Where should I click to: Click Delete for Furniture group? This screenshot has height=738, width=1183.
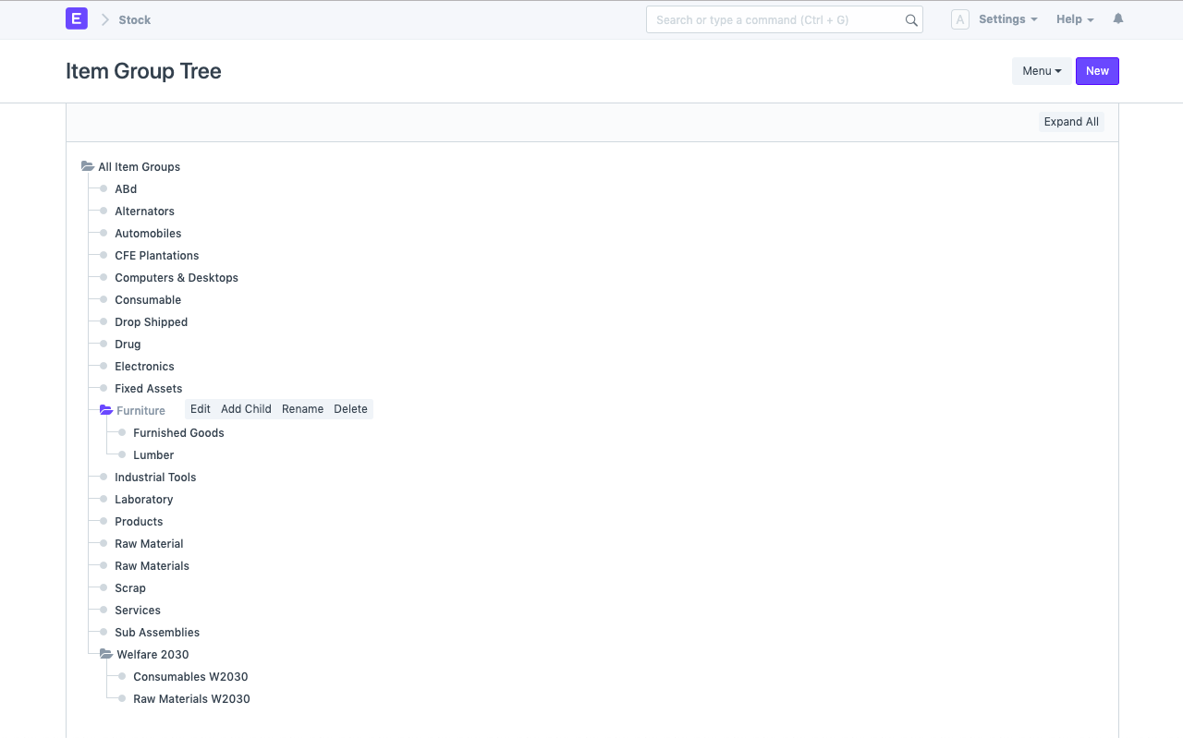[x=351, y=409]
